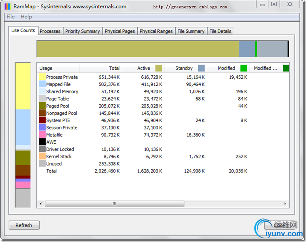Go to the Physical Ranges tab
The height and width of the screenshot is (242, 306).
156,31
